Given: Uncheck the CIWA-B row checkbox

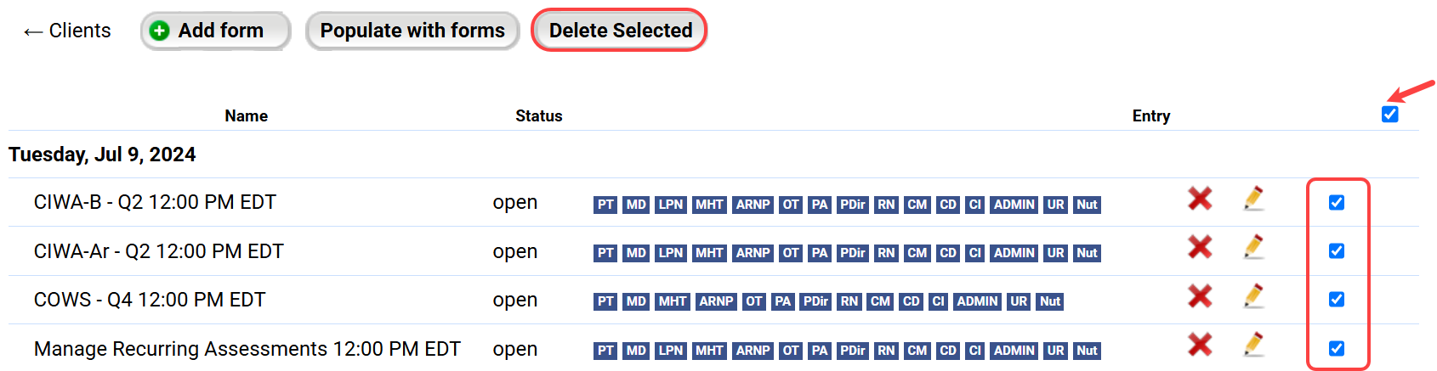Looking at the screenshot, I should 1337,203.
